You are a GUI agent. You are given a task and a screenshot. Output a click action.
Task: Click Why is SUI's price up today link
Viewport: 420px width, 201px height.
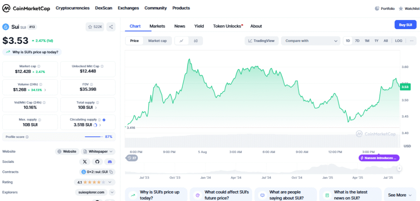click(x=32, y=52)
